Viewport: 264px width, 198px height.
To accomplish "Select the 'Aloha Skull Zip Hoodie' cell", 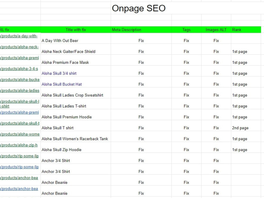I will (76, 148).
